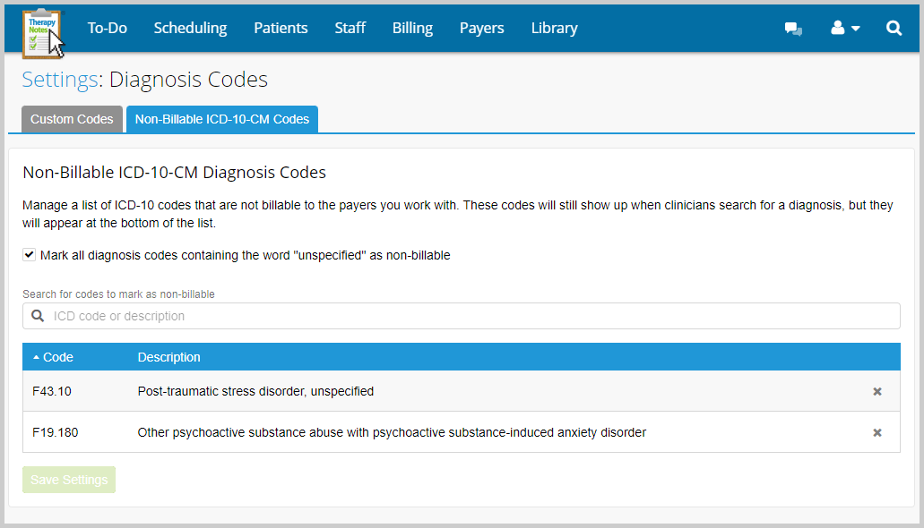Screen dimensions: 924x528
Task: Select Non-Billable ICD-10-CM Codes tab
Action: (221, 119)
